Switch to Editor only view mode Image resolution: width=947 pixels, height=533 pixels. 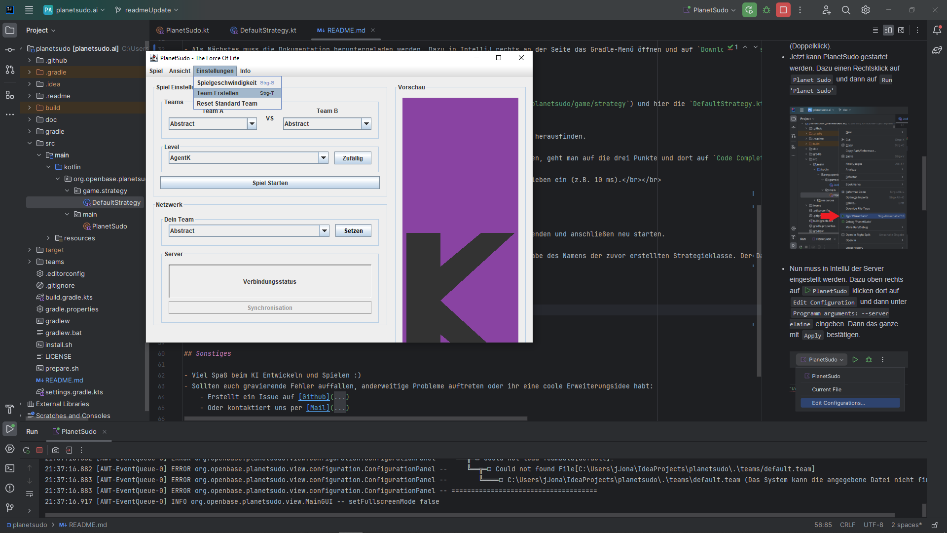pos(875,30)
